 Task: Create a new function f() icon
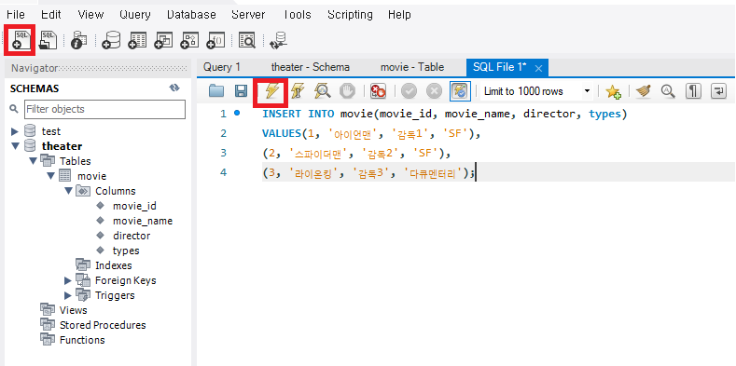click(215, 41)
